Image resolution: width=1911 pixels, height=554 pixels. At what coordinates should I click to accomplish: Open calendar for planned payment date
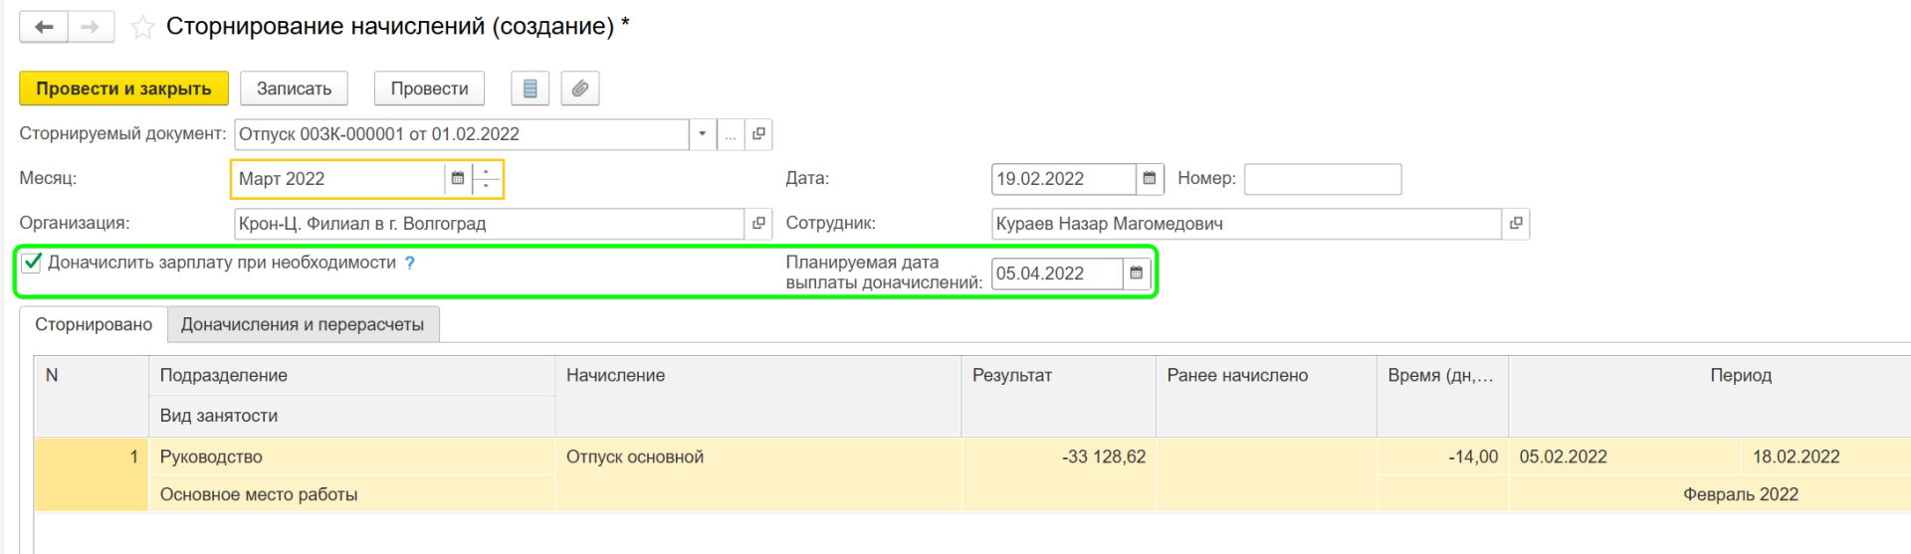point(1136,274)
